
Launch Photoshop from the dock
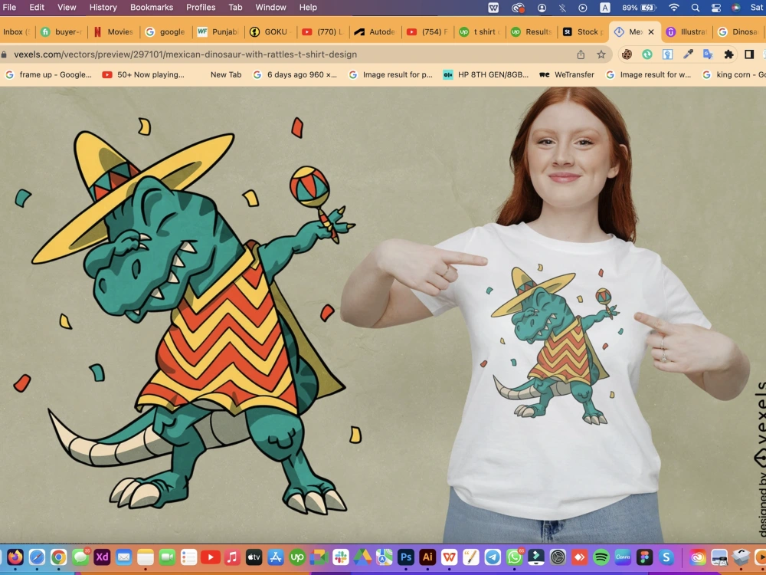406,557
